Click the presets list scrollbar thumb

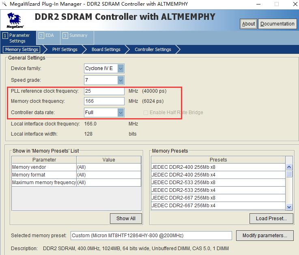tap(289, 174)
